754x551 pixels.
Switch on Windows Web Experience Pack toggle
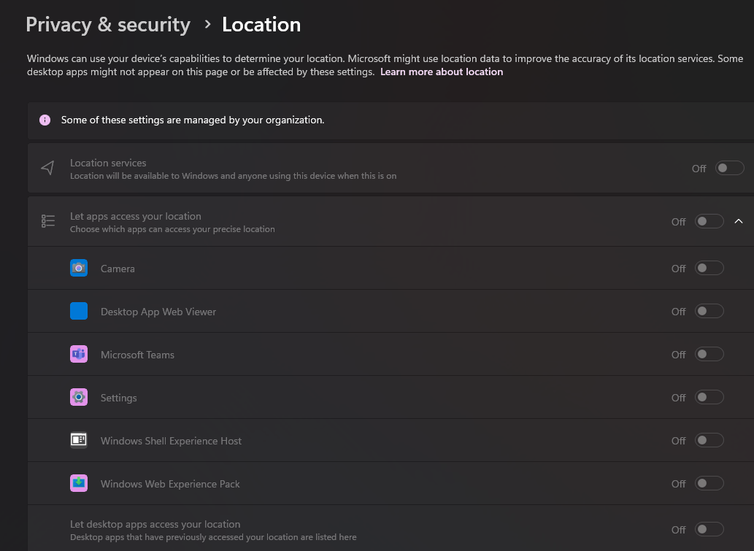pos(709,483)
